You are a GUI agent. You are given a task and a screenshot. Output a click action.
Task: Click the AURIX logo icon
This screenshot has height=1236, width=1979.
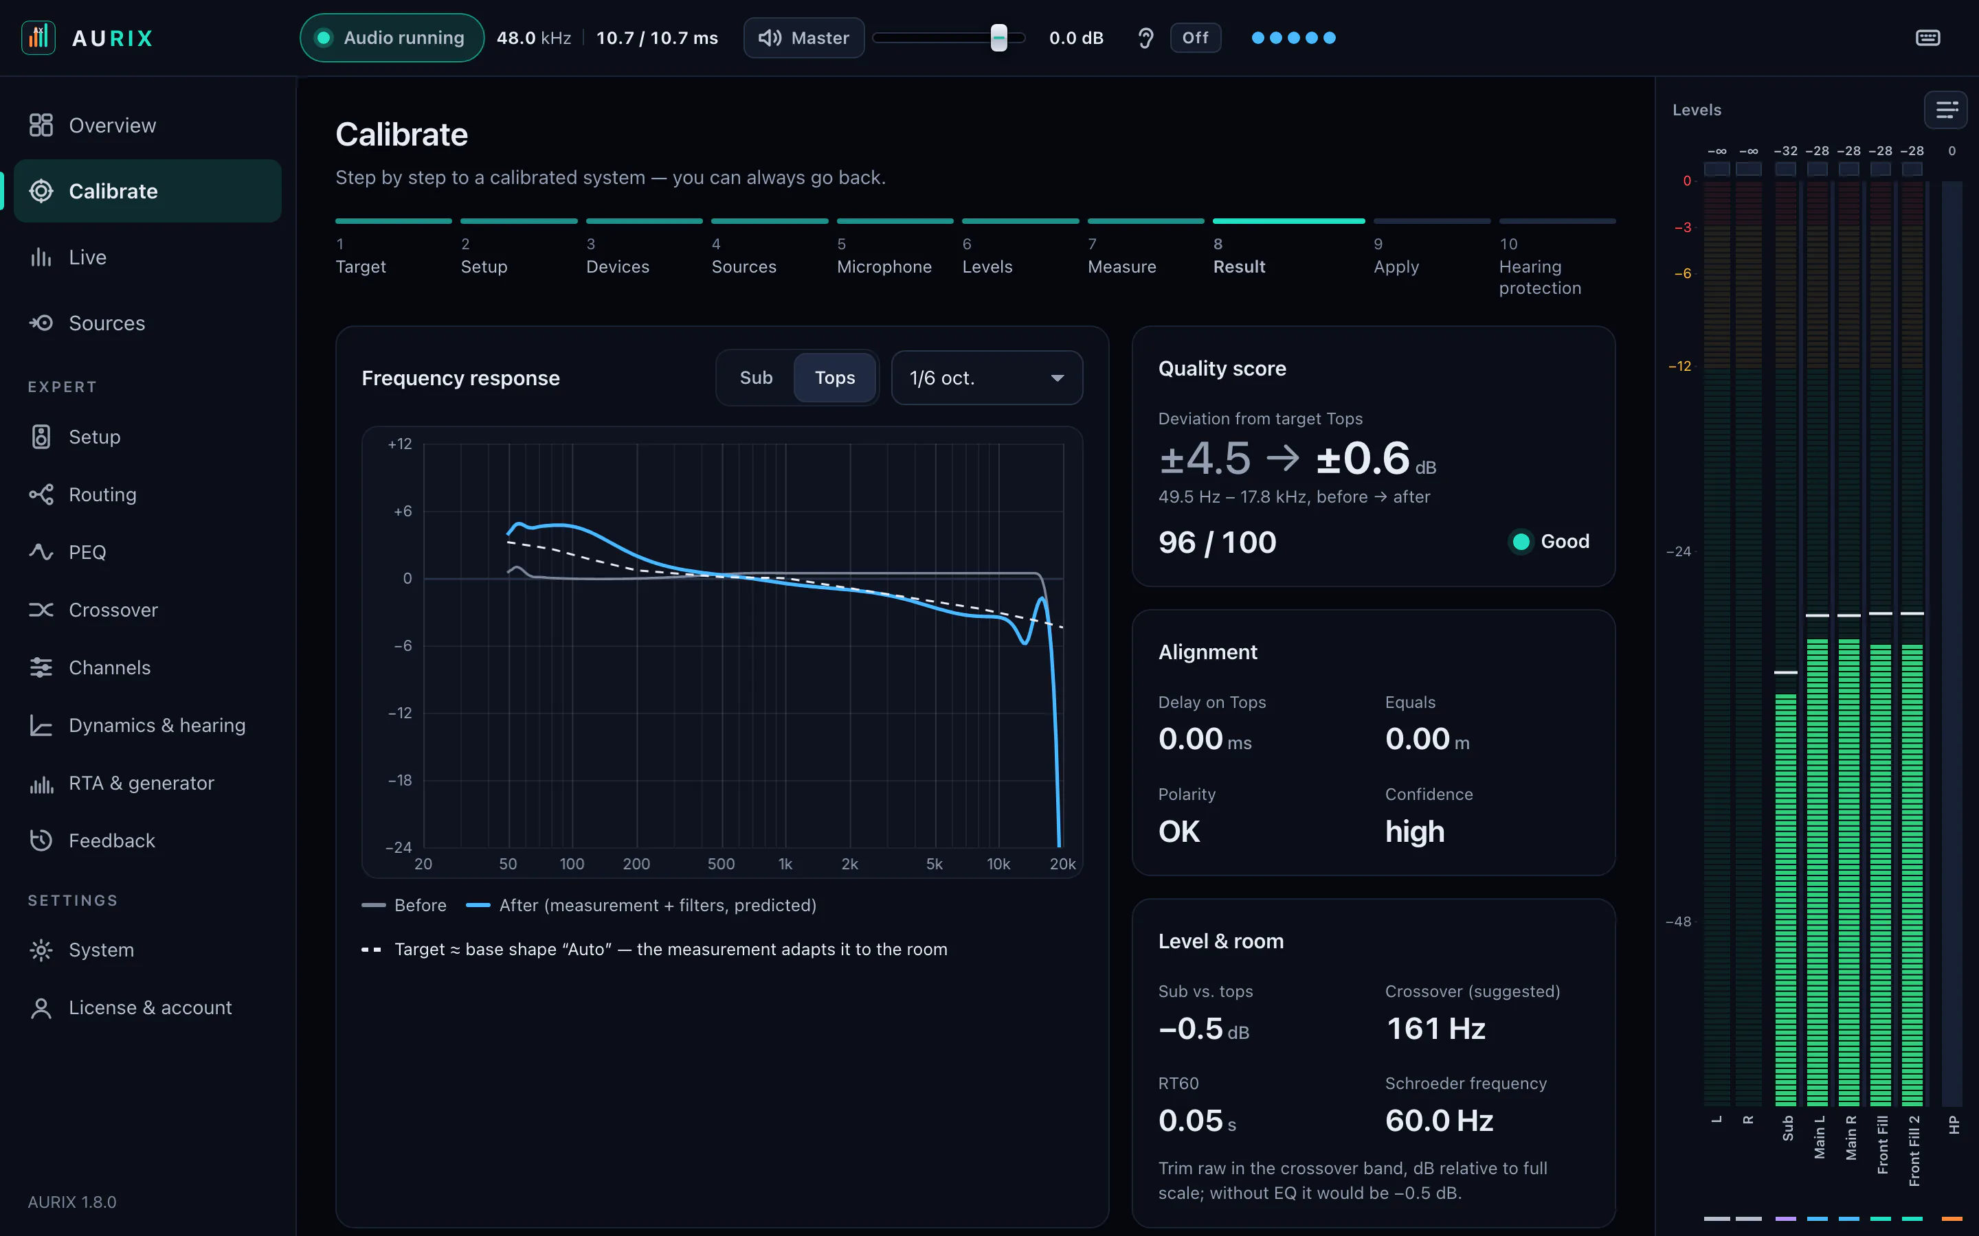pyautogui.click(x=38, y=38)
